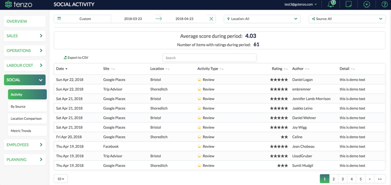391x185 pixels.
Task: Sort table by Rating column
Action: (x=280, y=69)
